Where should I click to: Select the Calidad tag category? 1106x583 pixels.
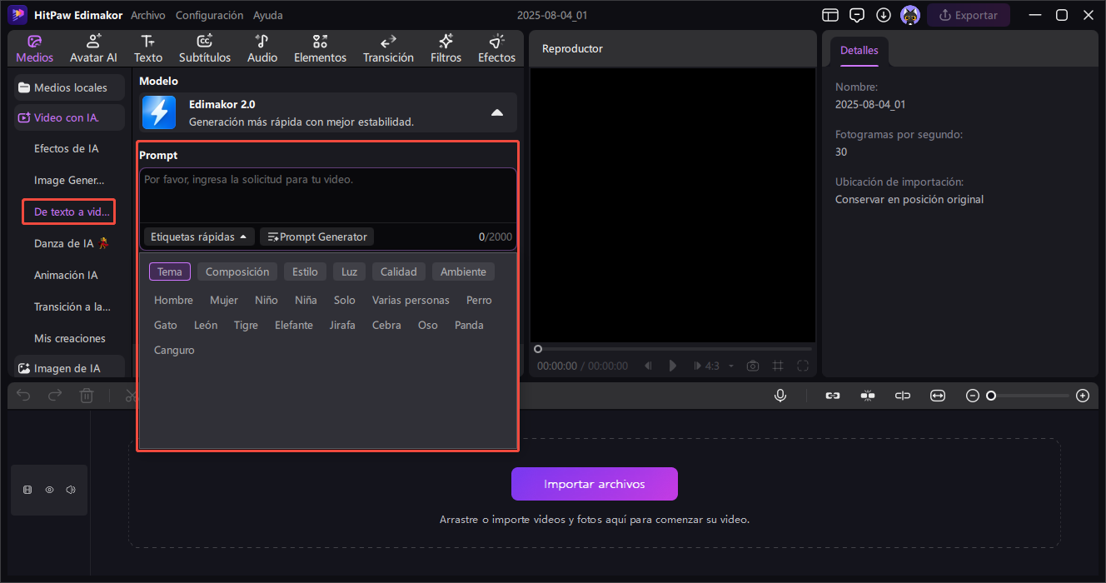coord(399,272)
